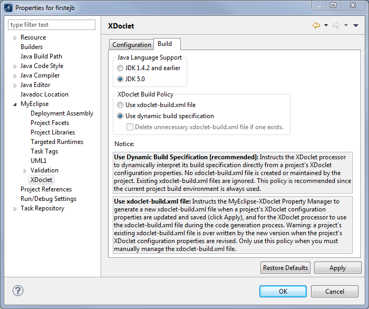Open the view menu triangle icon

(356, 25)
